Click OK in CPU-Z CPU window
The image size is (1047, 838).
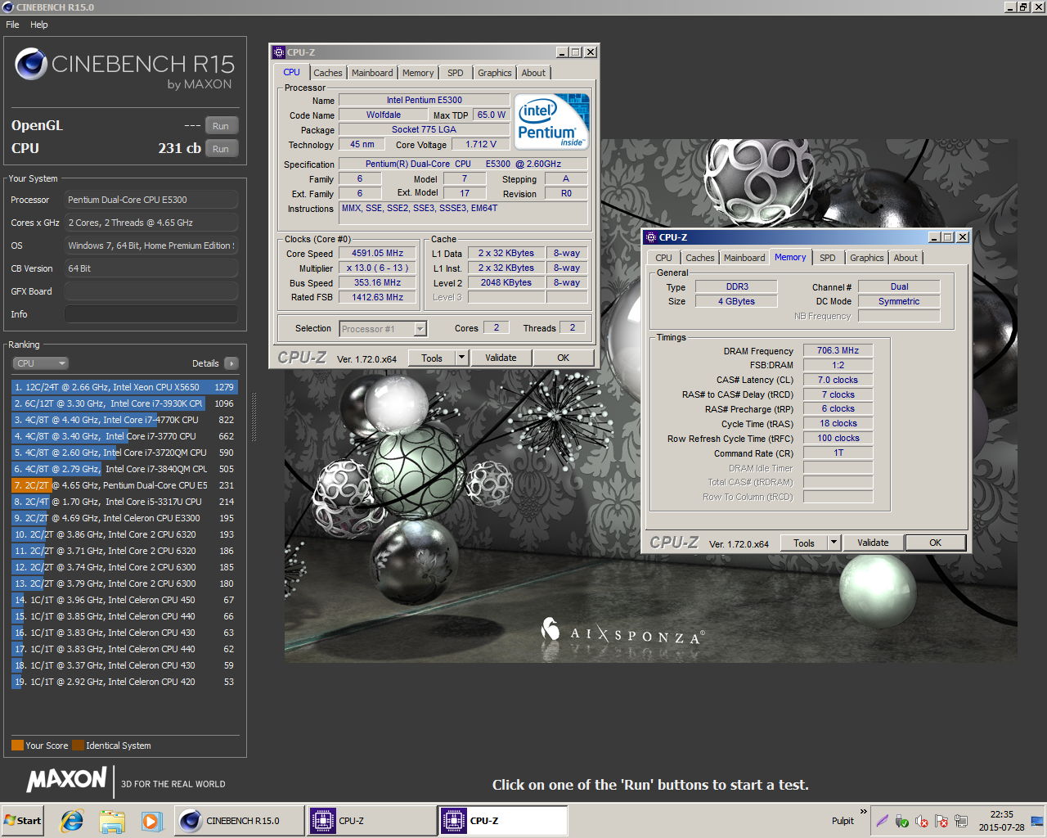pos(564,358)
